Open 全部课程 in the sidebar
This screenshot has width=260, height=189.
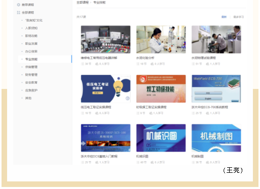[28, 13]
